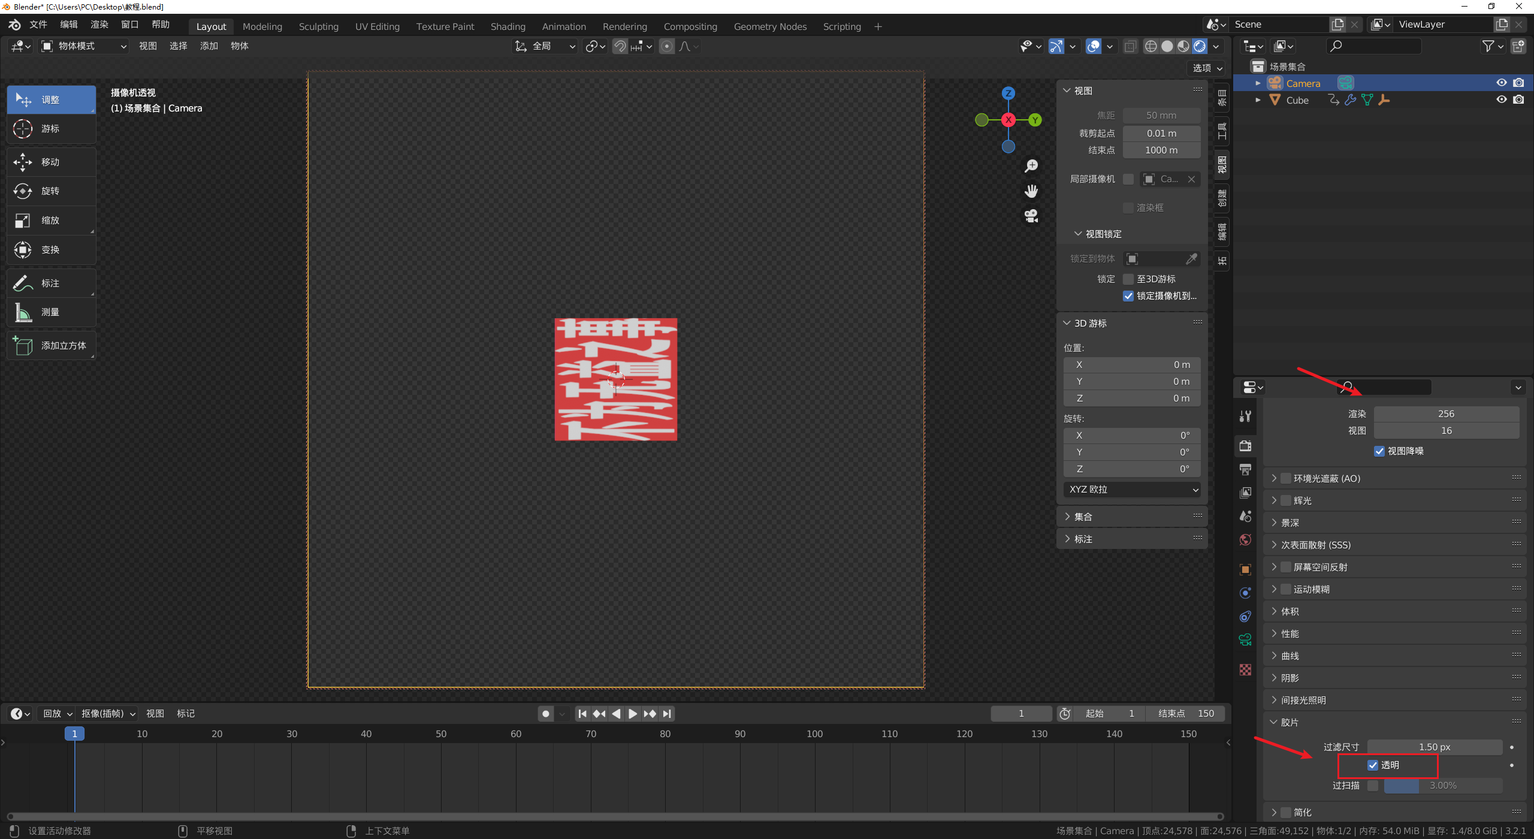Open the 渲染 render menu
1534x839 pixels.
(99, 25)
